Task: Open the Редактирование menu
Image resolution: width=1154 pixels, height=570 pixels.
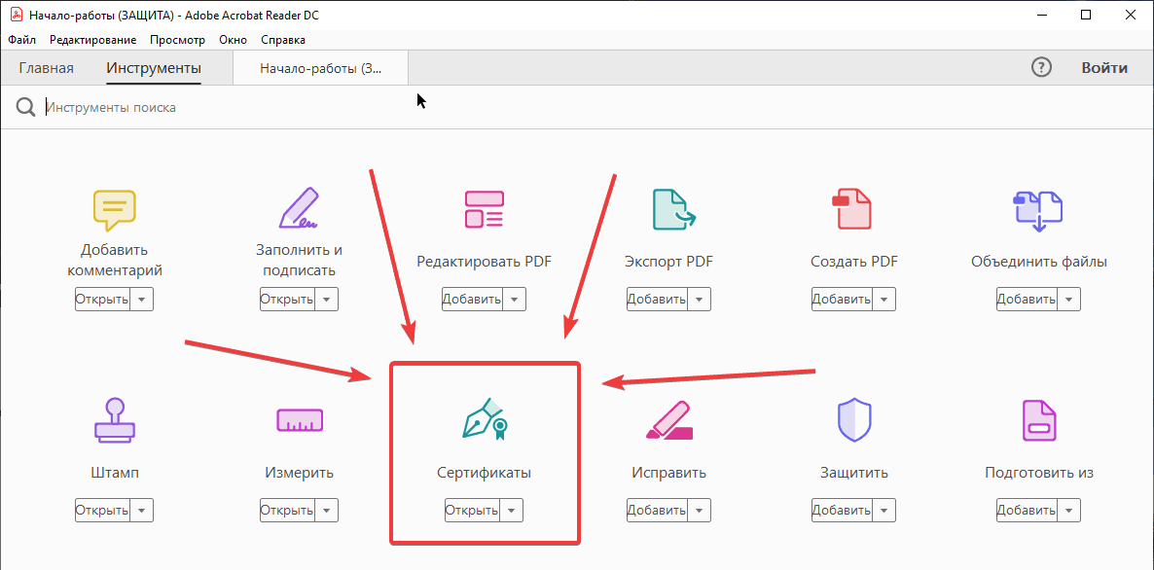Action: [92, 40]
